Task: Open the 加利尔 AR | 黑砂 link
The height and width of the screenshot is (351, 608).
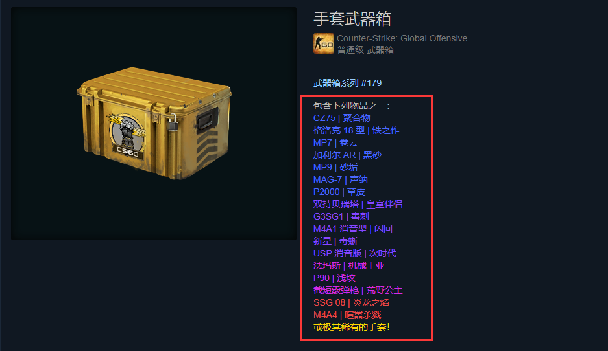Action: (x=347, y=155)
